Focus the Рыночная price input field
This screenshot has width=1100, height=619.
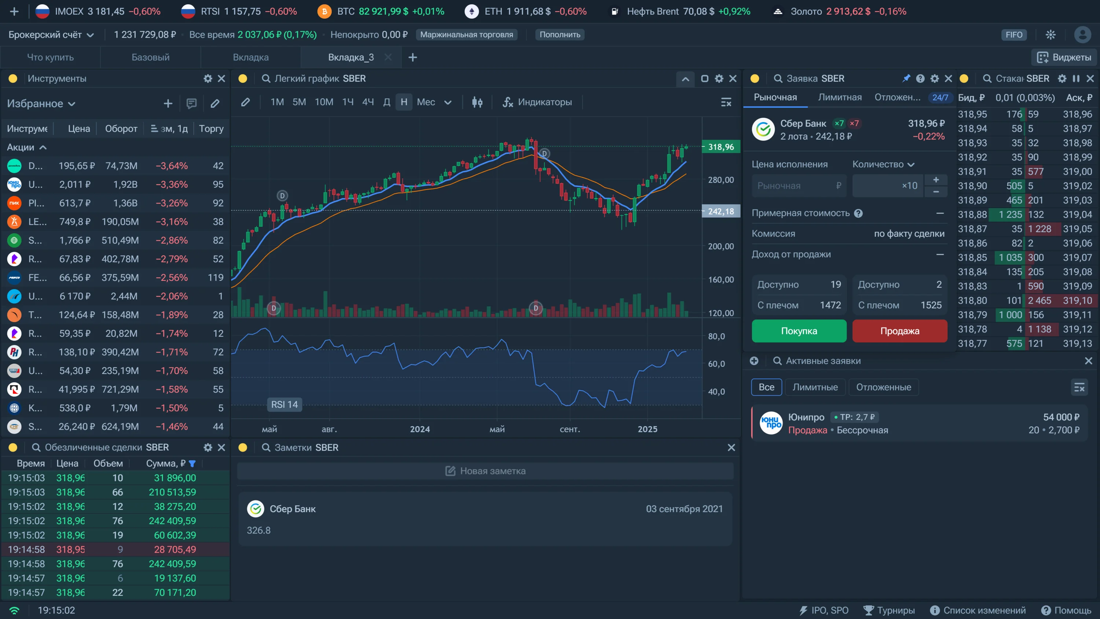pyautogui.click(x=799, y=186)
